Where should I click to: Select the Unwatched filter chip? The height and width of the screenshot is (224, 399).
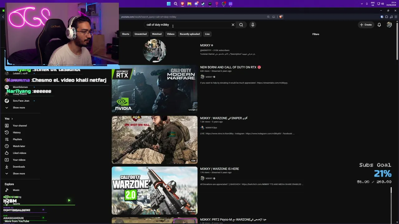(x=141, y=34)
